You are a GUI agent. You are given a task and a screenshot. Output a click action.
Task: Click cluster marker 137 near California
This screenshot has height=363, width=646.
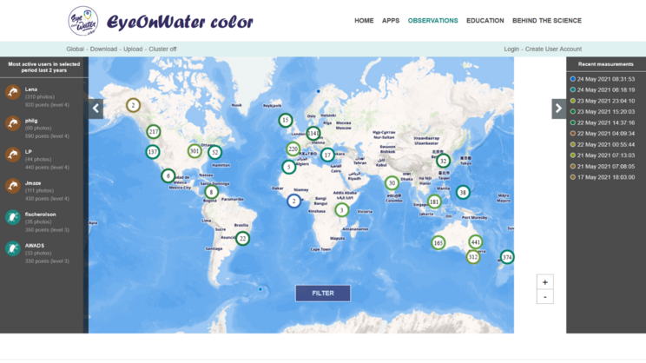coord(153,152)
